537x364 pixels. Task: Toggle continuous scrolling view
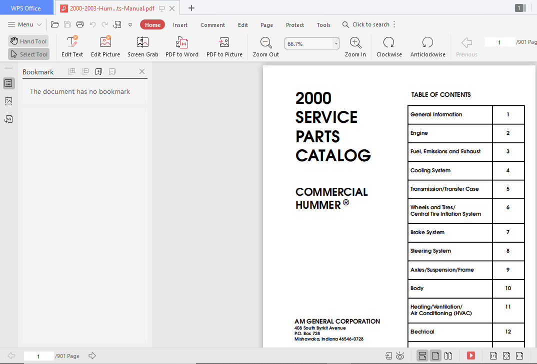[x=422, y=356]
